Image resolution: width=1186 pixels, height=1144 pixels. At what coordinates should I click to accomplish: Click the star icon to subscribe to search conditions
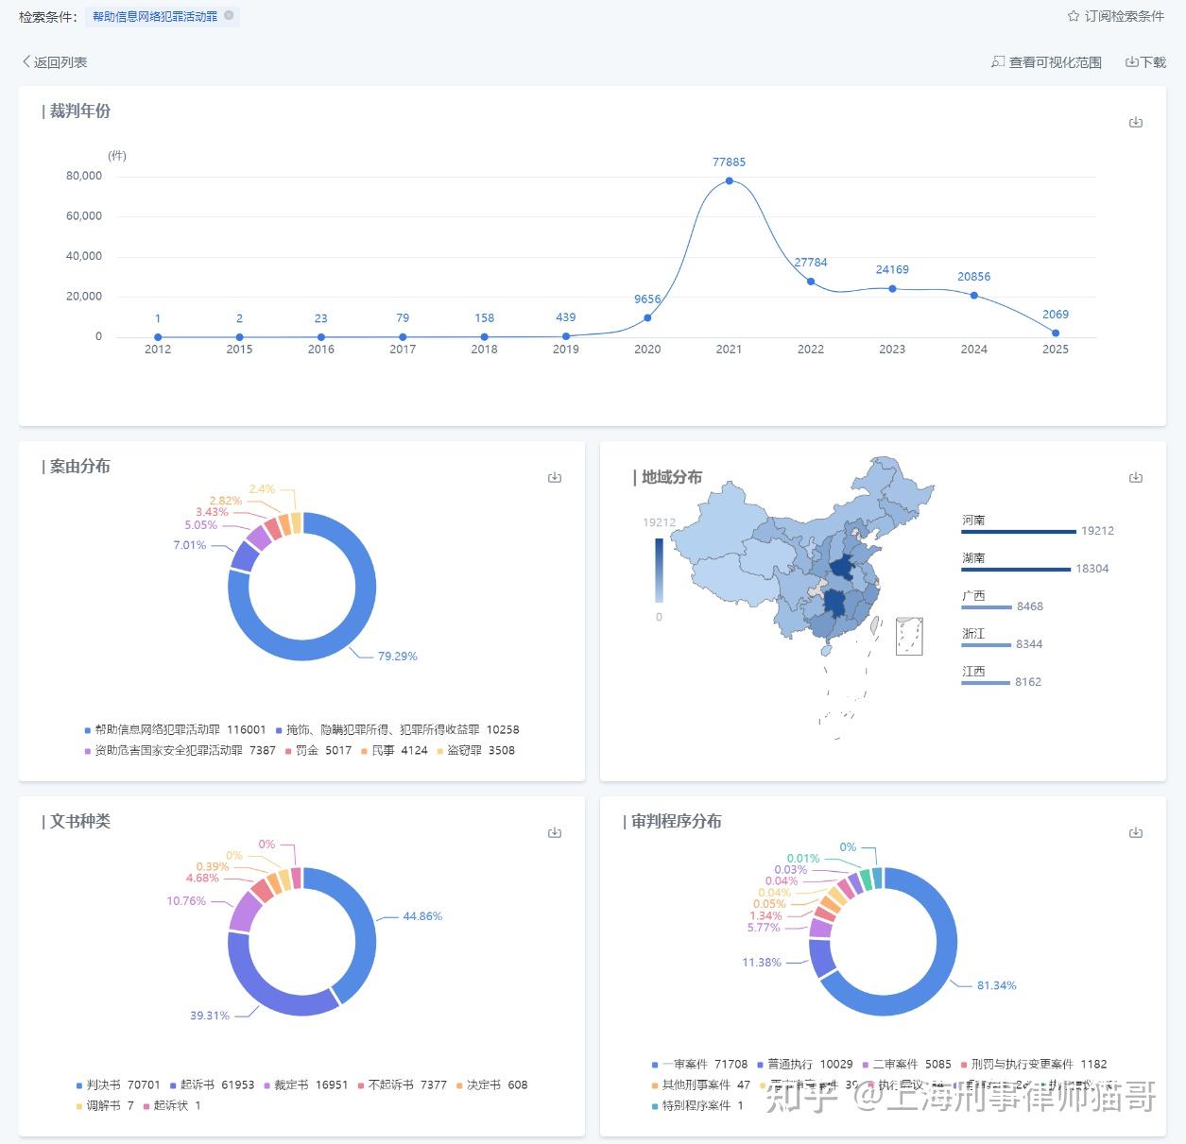pyautogui.click(x=1074, y=16)
